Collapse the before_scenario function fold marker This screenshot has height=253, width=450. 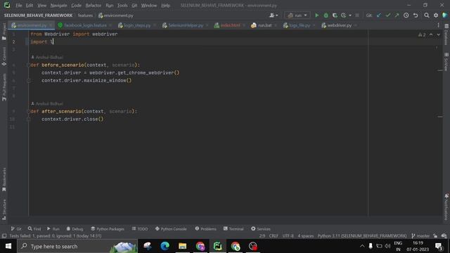pyautogui.click(x=28, y=65)
